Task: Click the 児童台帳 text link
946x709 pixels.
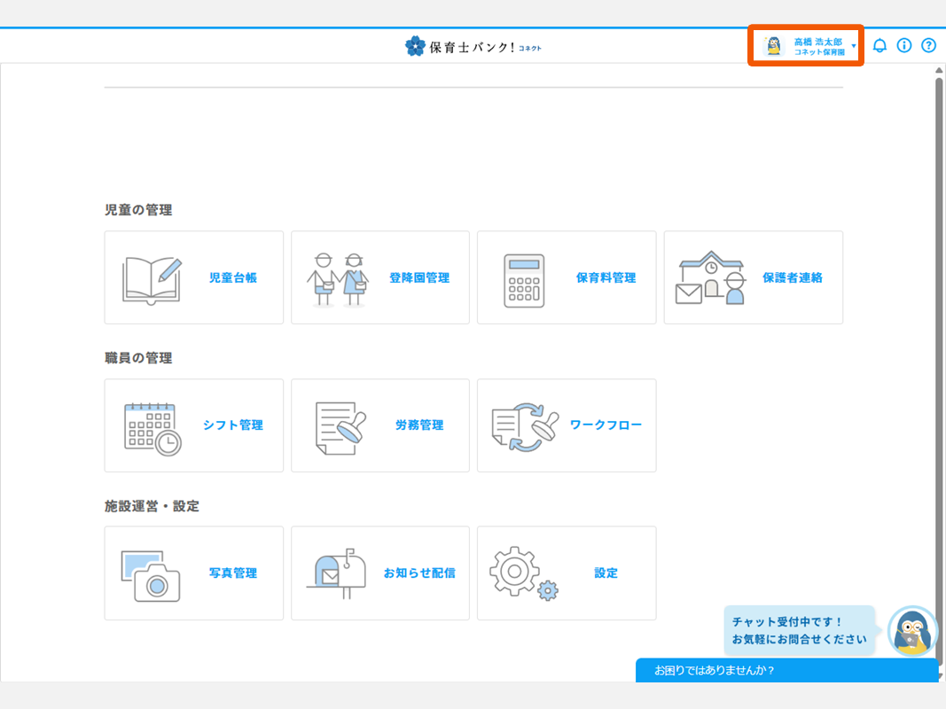Action: (x=233, y=278)
